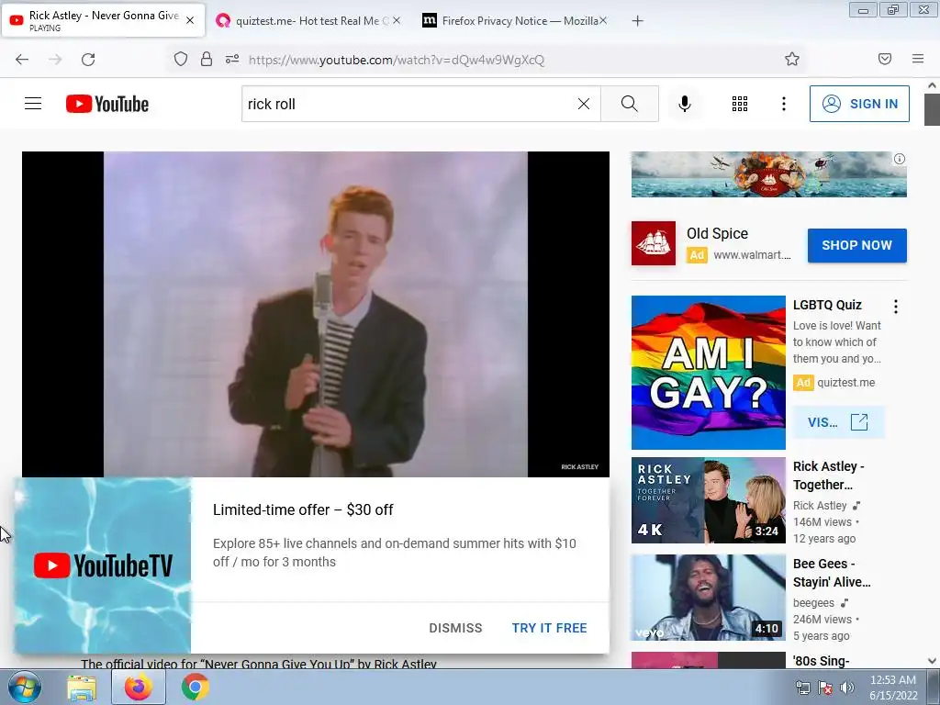Screen dimensions: 940x705
Task: Open File Explorer from the taskbar
Action: [x=82, y=688]
